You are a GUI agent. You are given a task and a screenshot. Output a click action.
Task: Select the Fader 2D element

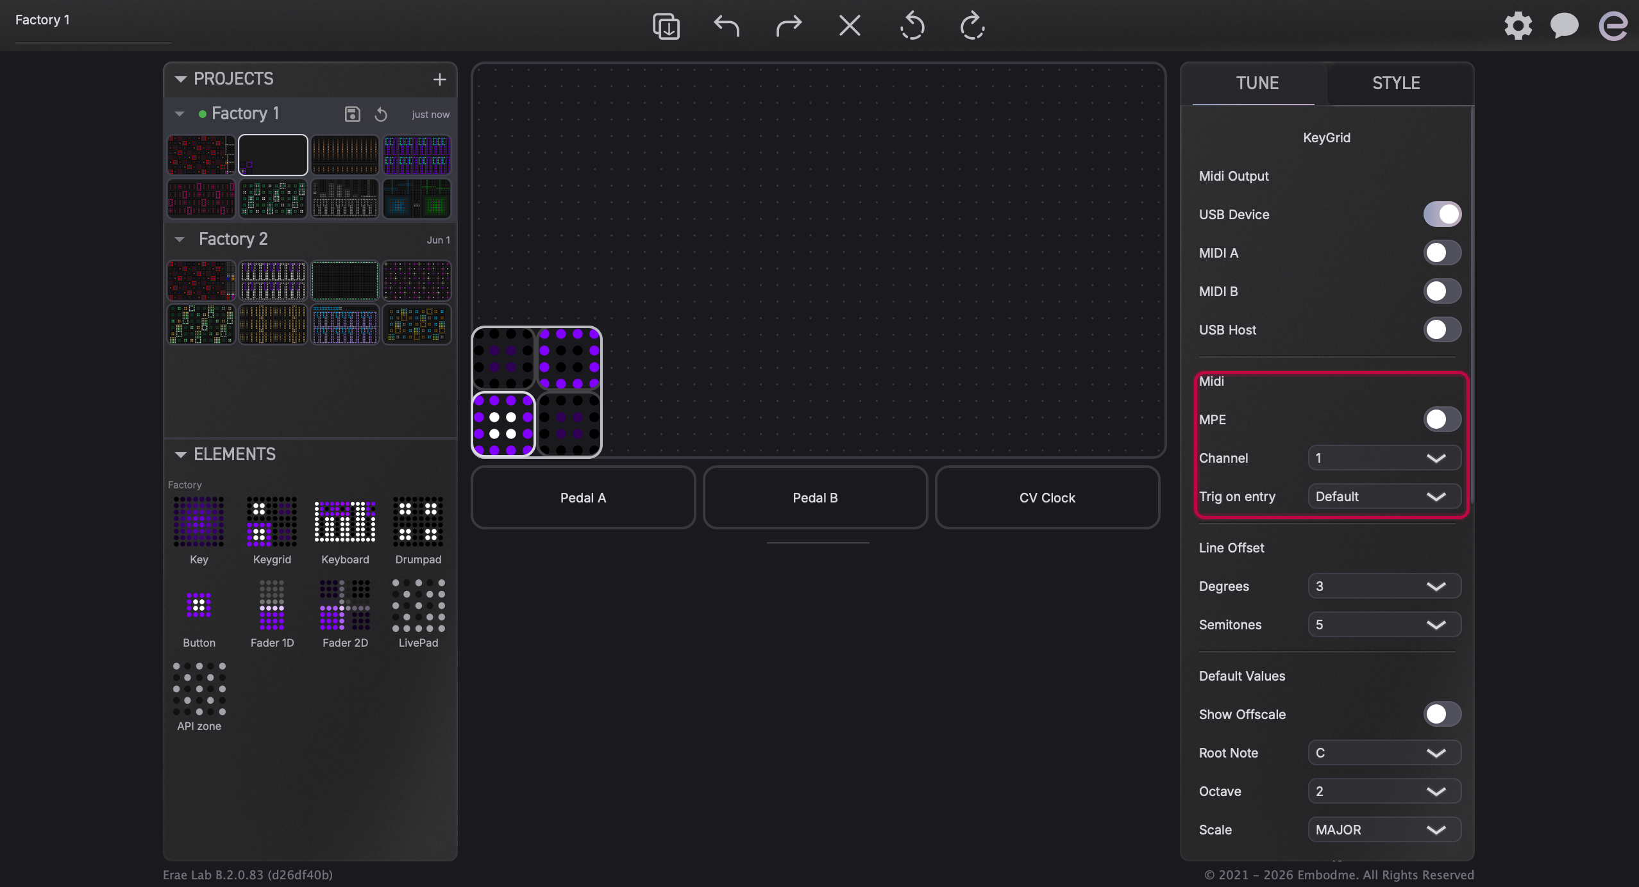pyautogui.click(x=345, y=614)
